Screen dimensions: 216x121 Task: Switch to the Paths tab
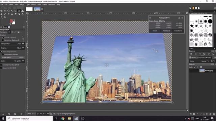coord(208,57)
